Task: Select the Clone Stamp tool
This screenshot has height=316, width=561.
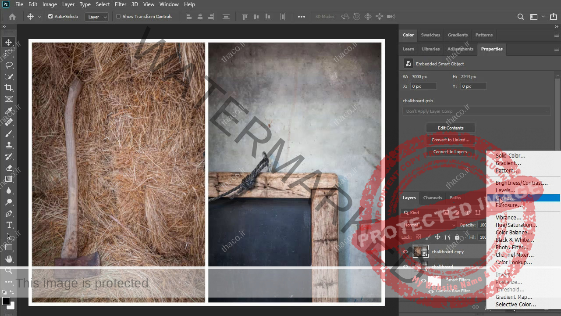Action: (9, 145)
